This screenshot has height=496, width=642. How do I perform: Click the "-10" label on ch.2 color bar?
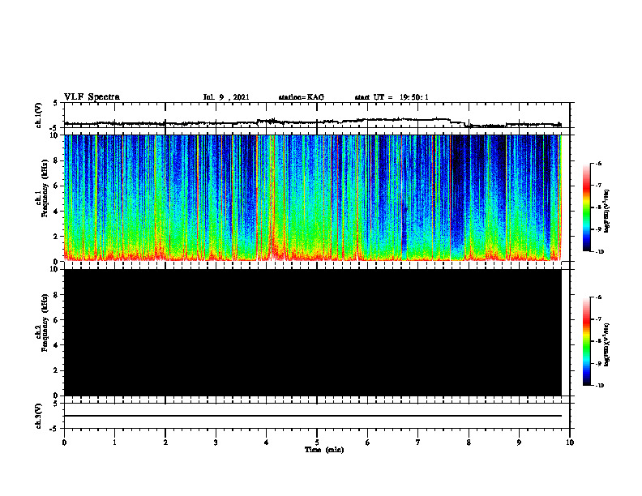pos(599,385)
